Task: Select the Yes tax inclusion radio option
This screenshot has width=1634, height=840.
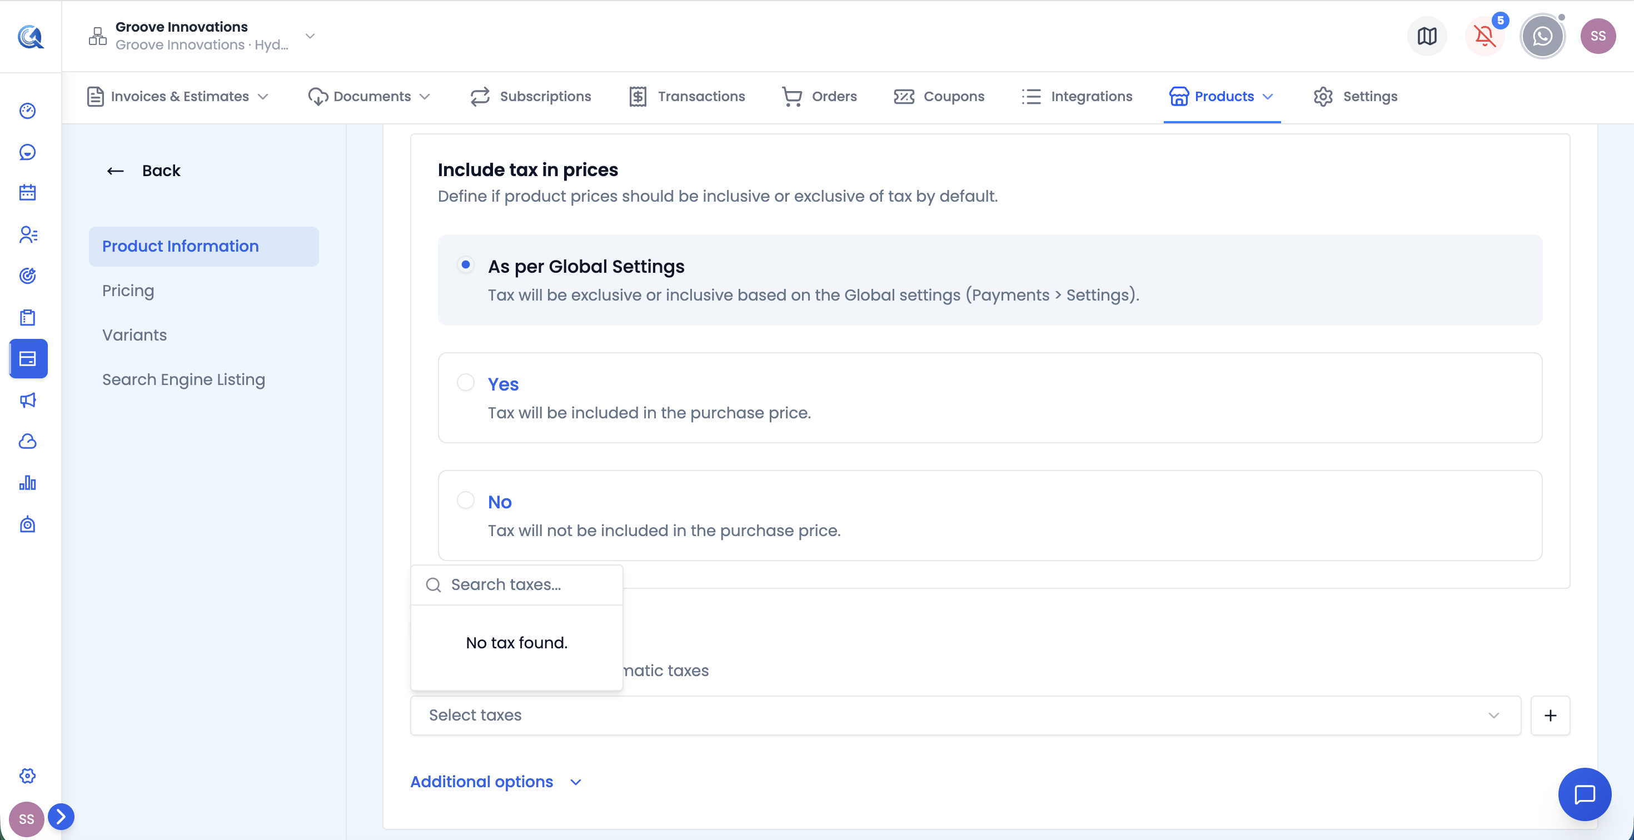Action: click(466, 382)
